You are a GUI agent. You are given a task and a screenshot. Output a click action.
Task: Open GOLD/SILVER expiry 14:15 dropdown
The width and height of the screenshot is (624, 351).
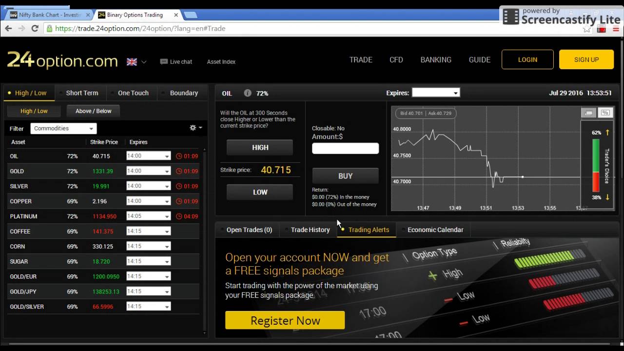(148, 307)
